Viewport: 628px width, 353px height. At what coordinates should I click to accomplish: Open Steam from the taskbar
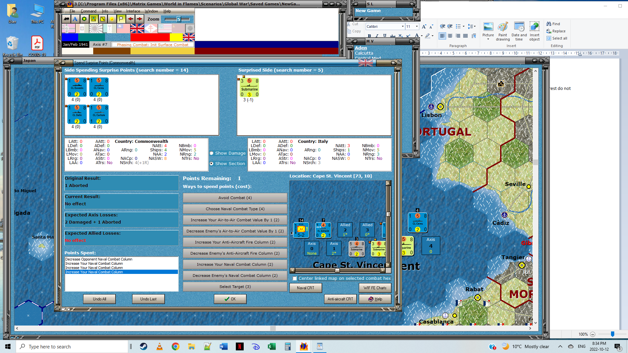[x=144, y=346]
